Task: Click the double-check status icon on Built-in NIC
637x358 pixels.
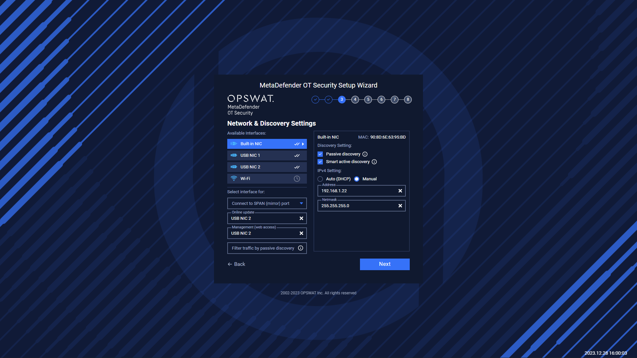Action: coord(297,144)
